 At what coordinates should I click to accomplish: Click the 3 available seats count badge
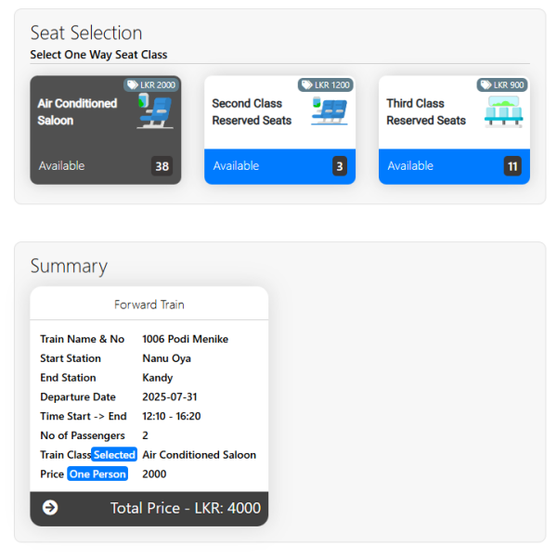click(340, 166)
